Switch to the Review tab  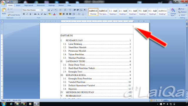click(x=61, y=5)
